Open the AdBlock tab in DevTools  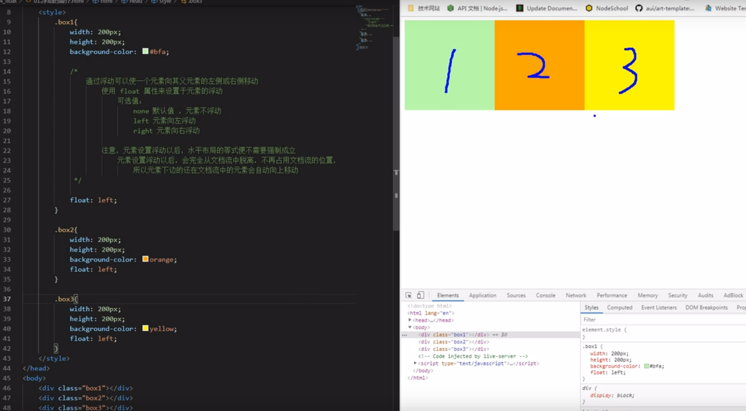click(x=733, y=295)
